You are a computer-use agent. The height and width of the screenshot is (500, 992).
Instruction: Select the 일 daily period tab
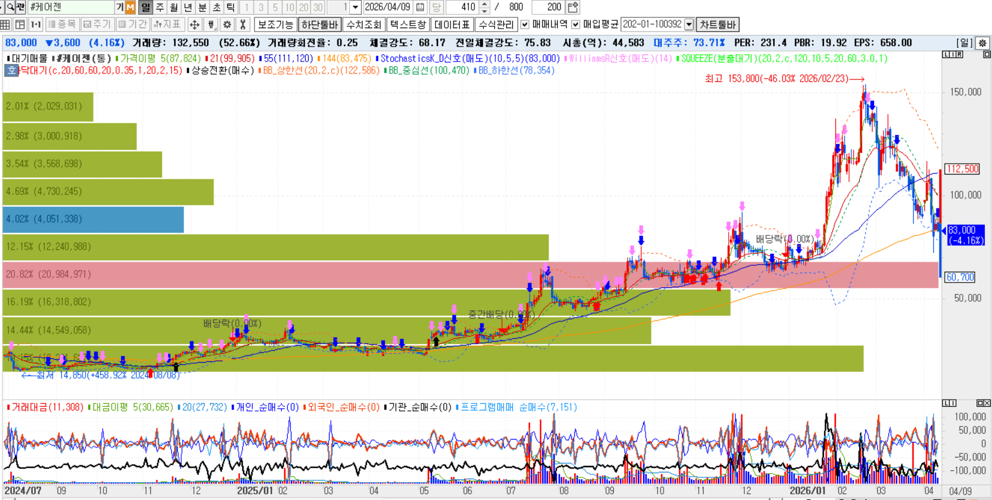[x=145, y=7]
